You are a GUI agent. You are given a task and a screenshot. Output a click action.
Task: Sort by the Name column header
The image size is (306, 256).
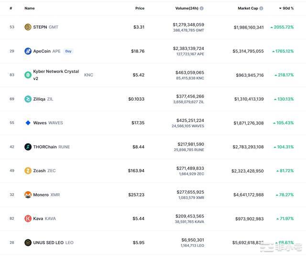[x=30, y=8]
